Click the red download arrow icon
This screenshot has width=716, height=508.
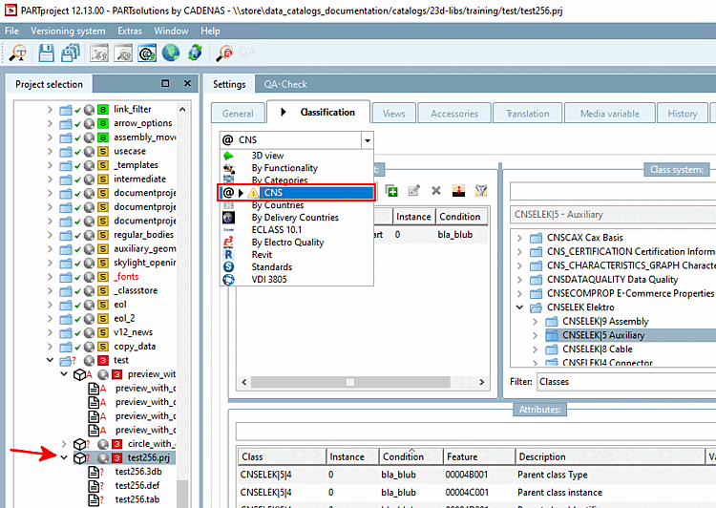click(x=458, y=191)
